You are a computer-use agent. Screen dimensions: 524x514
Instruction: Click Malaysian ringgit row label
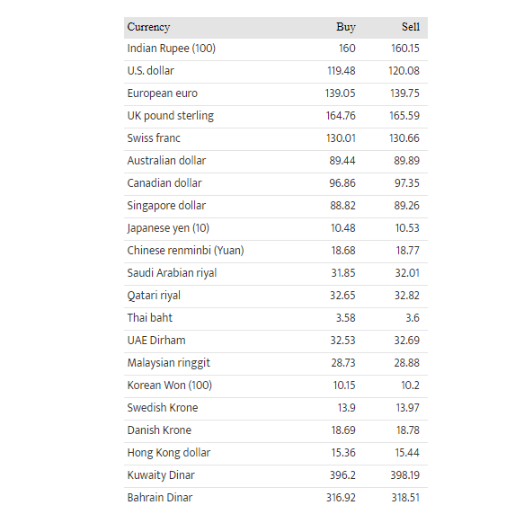(x=168, y=363)
